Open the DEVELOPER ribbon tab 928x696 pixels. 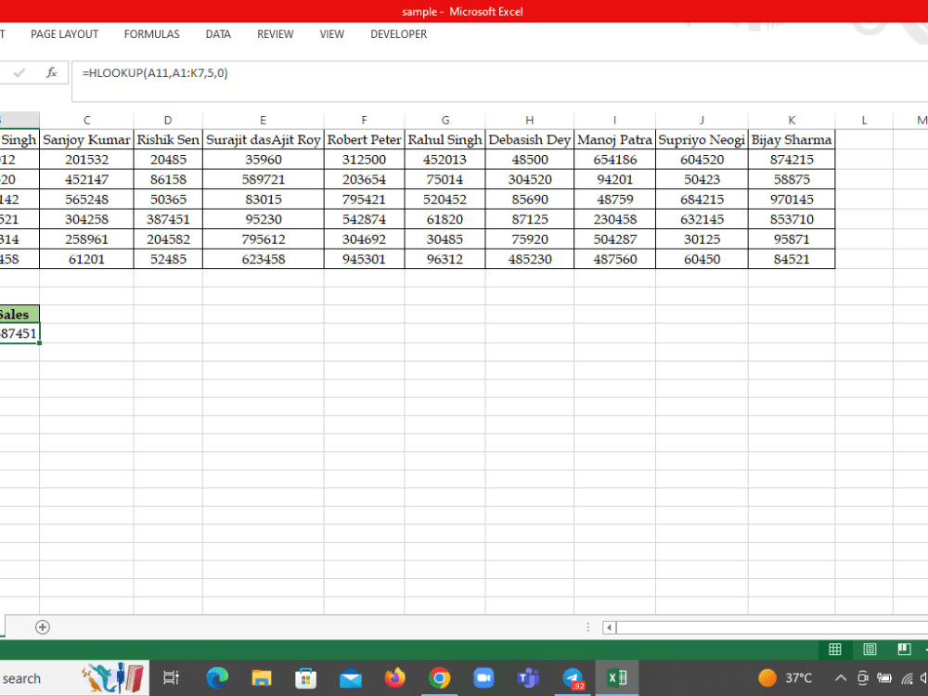(x=398, y=34)
